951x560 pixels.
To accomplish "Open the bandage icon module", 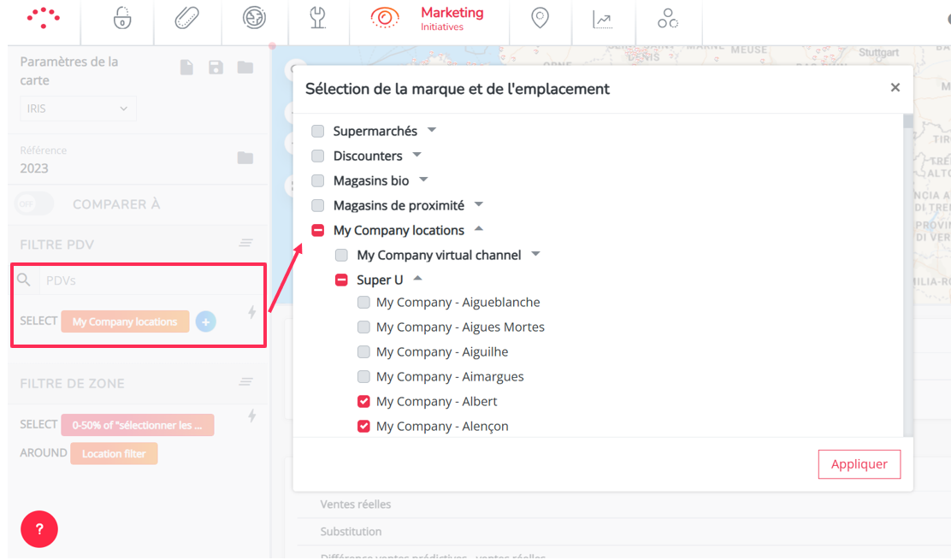I will (186, 19).
